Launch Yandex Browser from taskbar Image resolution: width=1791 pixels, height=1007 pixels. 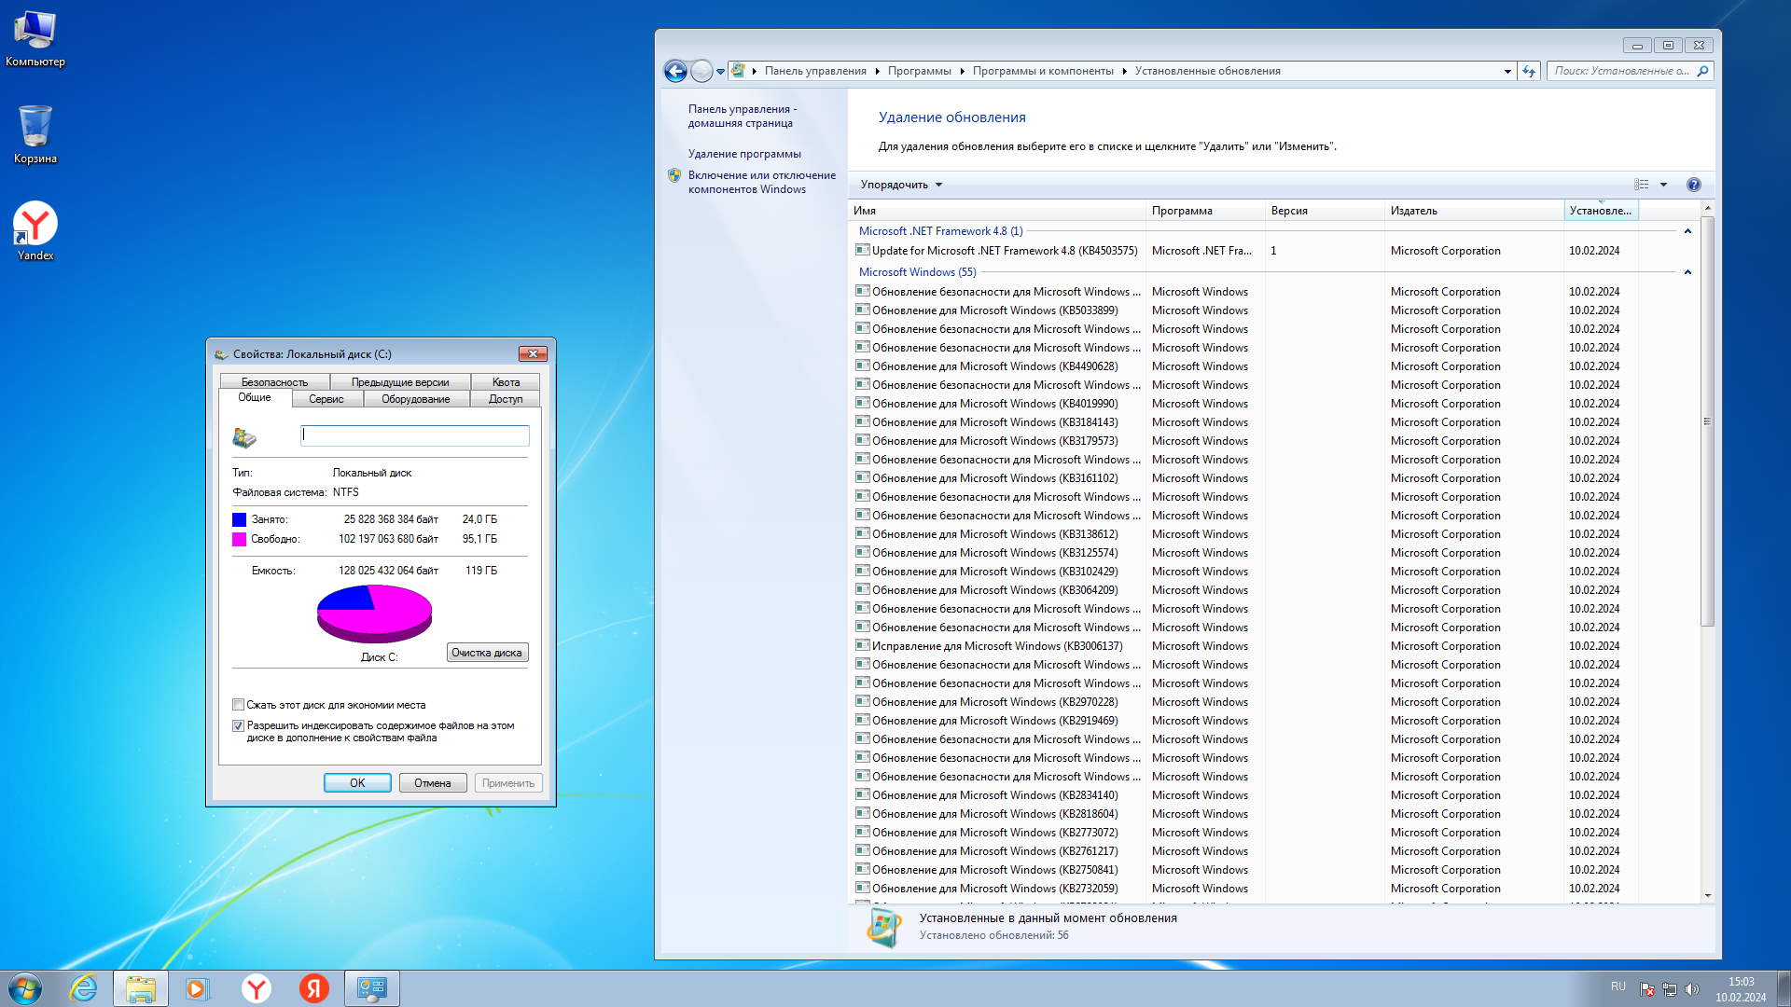coord(256,988)
